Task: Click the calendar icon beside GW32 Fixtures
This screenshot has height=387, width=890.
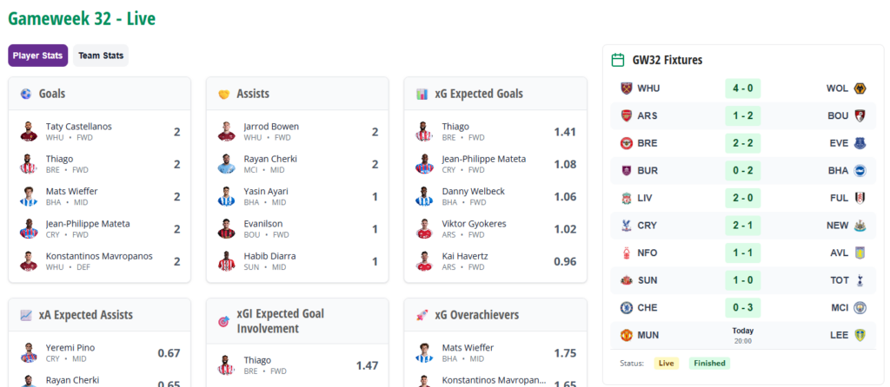Action: point(618,60)
